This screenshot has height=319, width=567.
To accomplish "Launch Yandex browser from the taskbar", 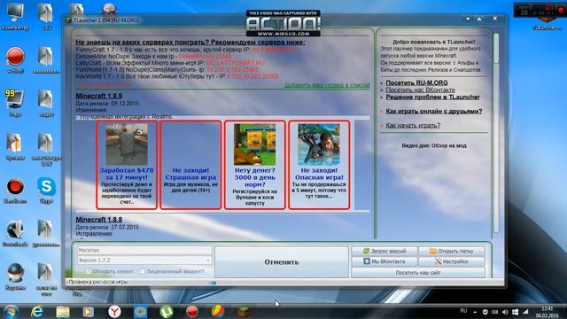I will click(x=114, y=311).
